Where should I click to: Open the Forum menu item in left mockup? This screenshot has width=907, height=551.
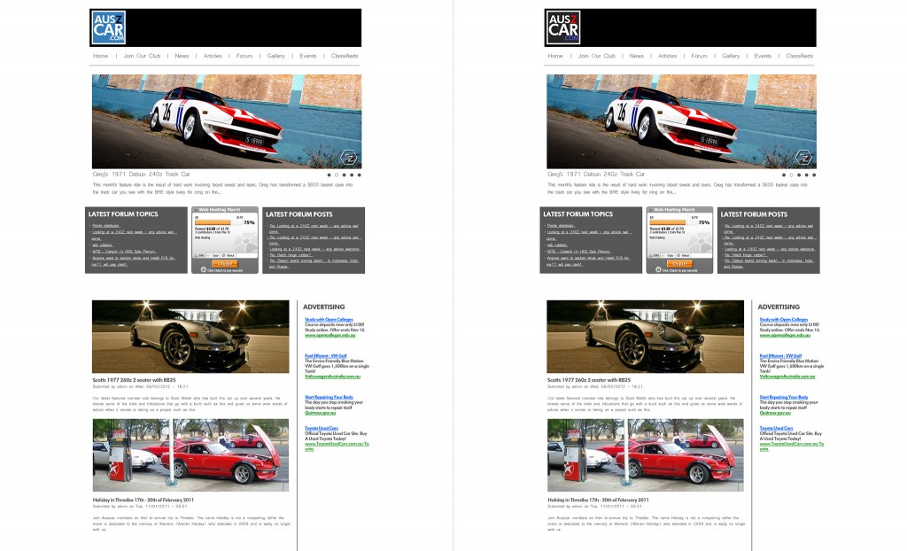pos(244,56)
